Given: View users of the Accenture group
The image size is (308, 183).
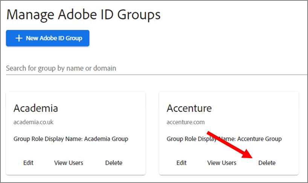Looking at the screenshot, I should (222, 163).
